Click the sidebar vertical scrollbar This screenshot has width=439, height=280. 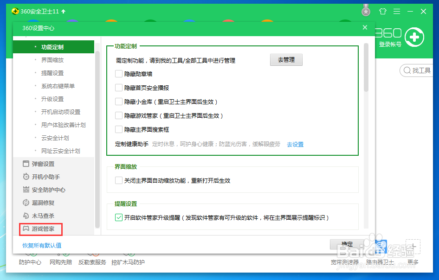click(x=97, y=139)
